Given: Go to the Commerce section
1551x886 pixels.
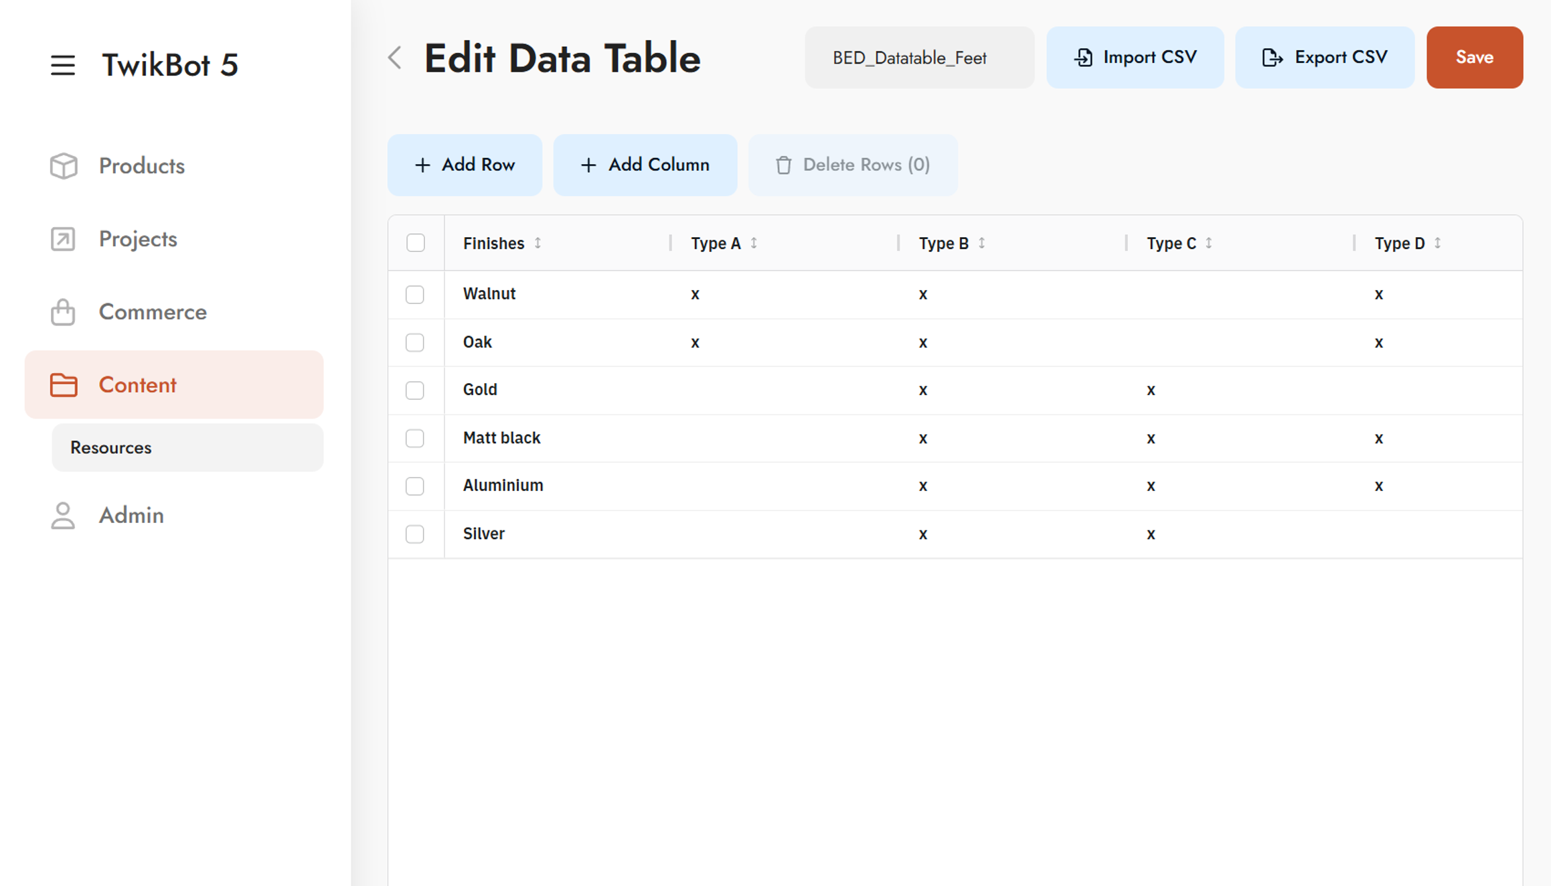Looking at the screenshot, I should pyautogui.click(x=153, y=312).
